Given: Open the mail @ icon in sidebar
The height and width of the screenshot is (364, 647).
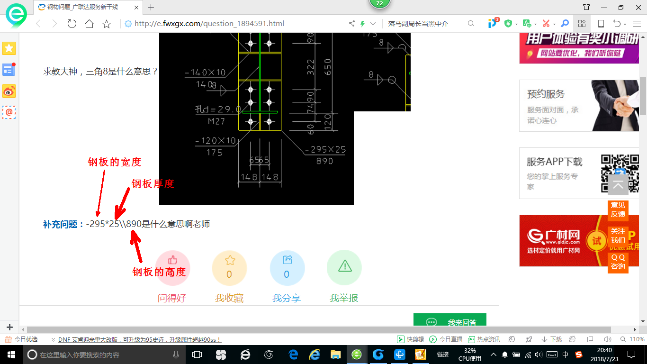Looking at the screenshot, I should (9, 112).
